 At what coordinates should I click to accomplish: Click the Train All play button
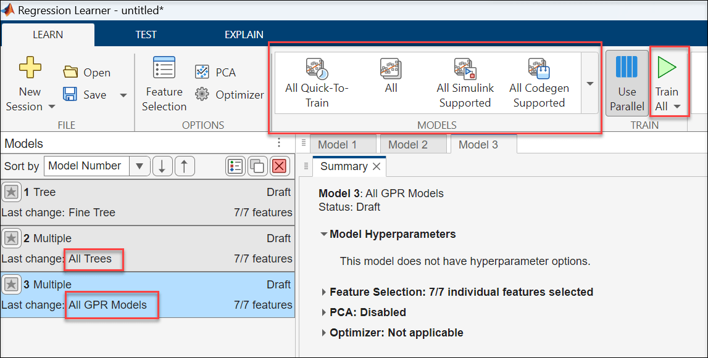pyautogui.click(x=666, y=68)
